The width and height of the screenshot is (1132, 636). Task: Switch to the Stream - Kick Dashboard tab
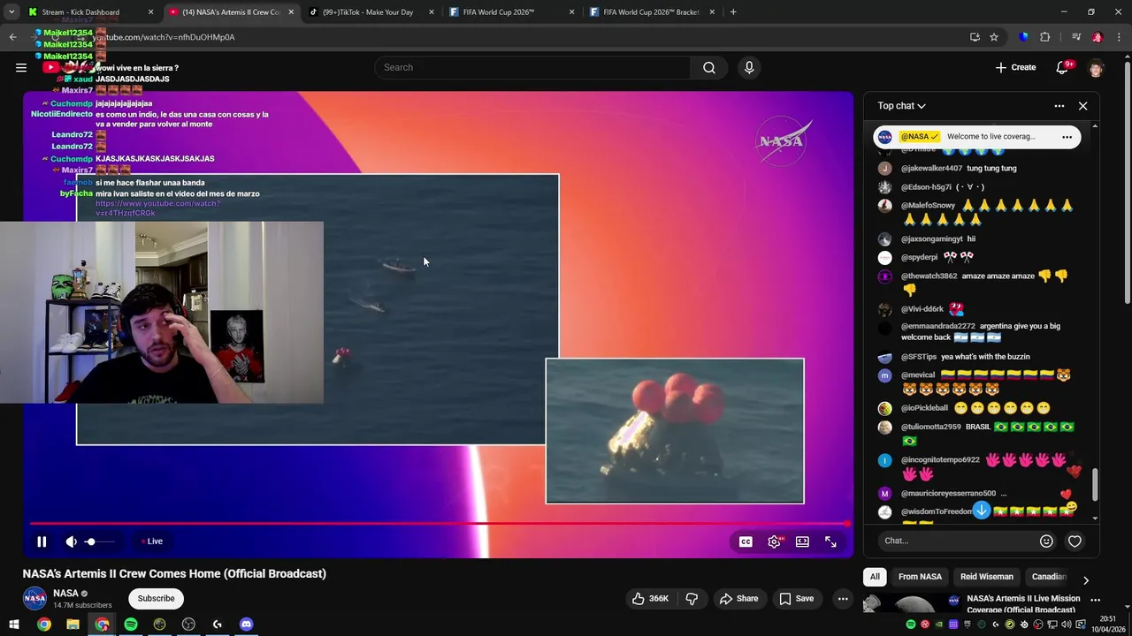pos(89,12)
